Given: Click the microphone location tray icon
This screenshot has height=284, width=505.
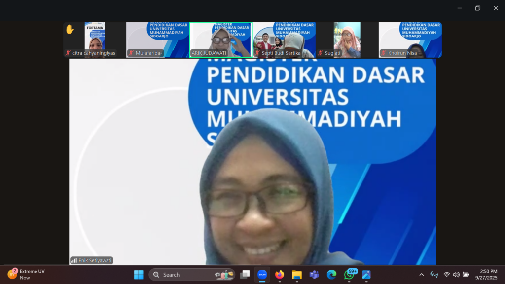Looking at the screenshot, I should (434, 275).
